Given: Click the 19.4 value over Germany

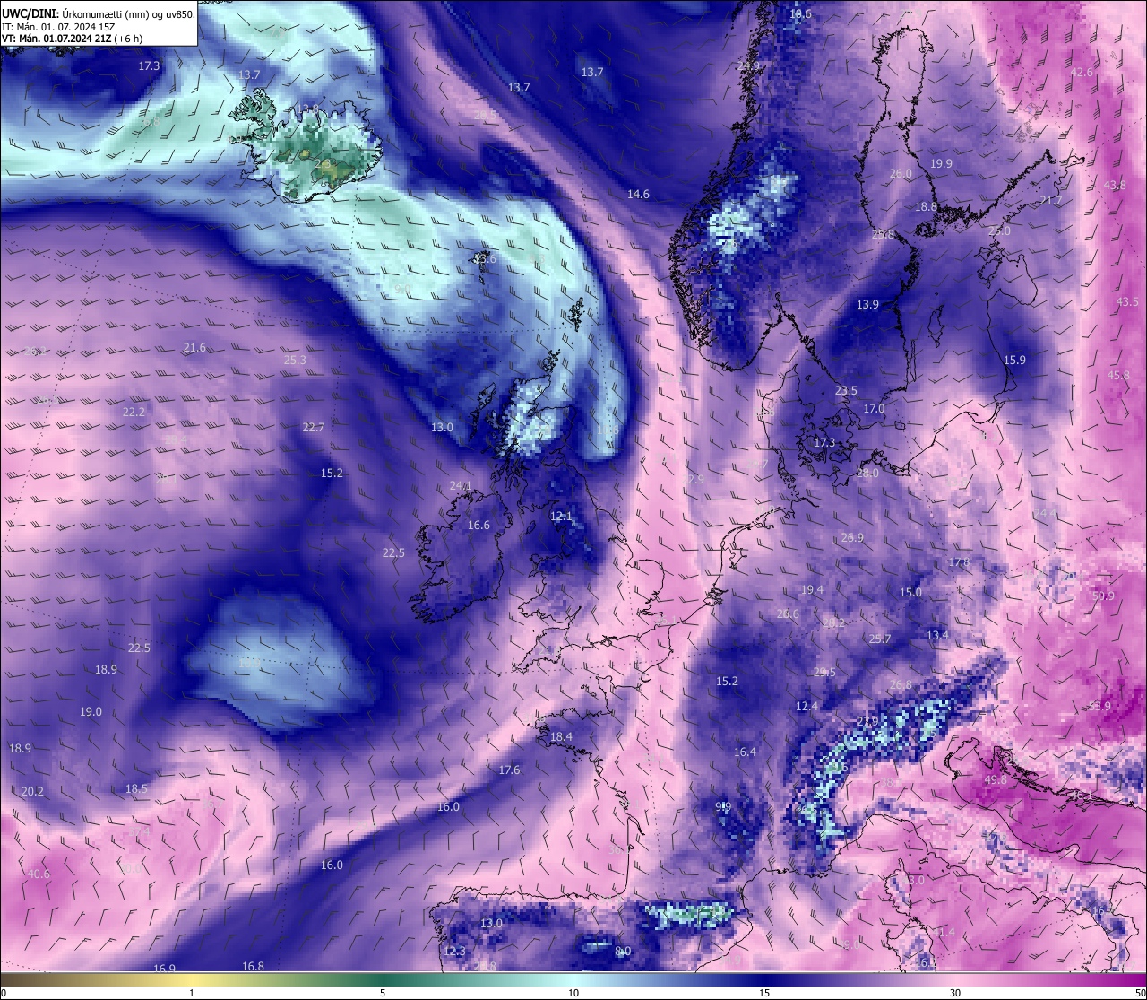Looking at the screenshot, I should [x=812, y=589].
